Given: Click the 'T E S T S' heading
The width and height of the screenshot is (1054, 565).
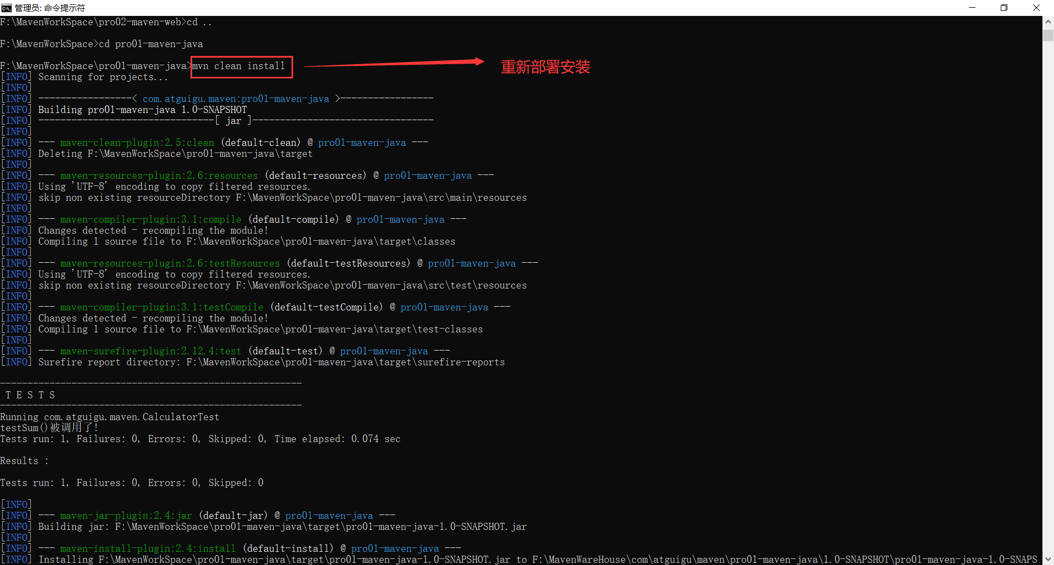Looking at the screenshot, I should click(30, 395).
